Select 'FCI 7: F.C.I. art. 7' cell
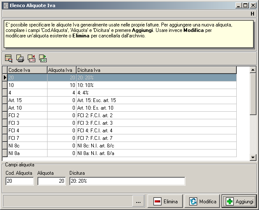 (x=156, y=138)
